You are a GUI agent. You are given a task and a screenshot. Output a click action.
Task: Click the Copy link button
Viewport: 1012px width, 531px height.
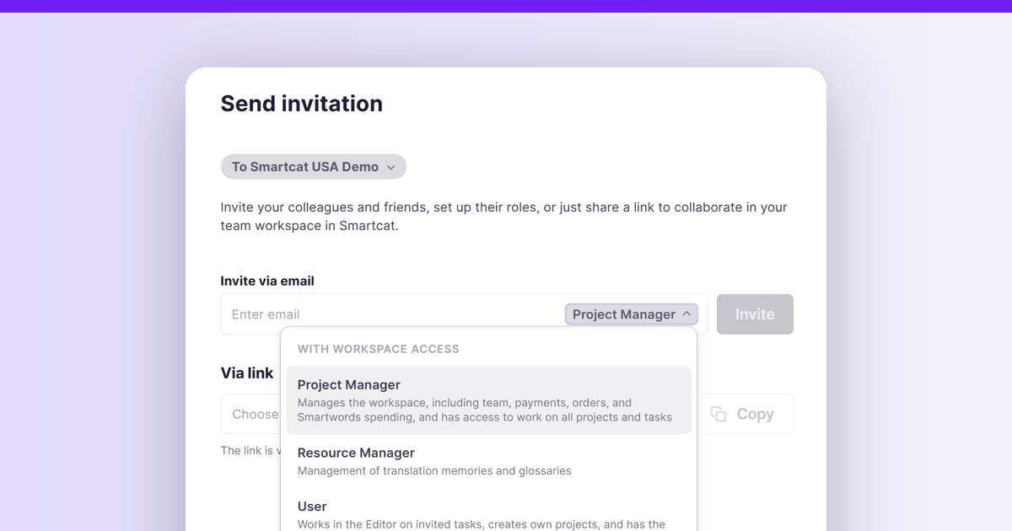click(x=742, y=414)
